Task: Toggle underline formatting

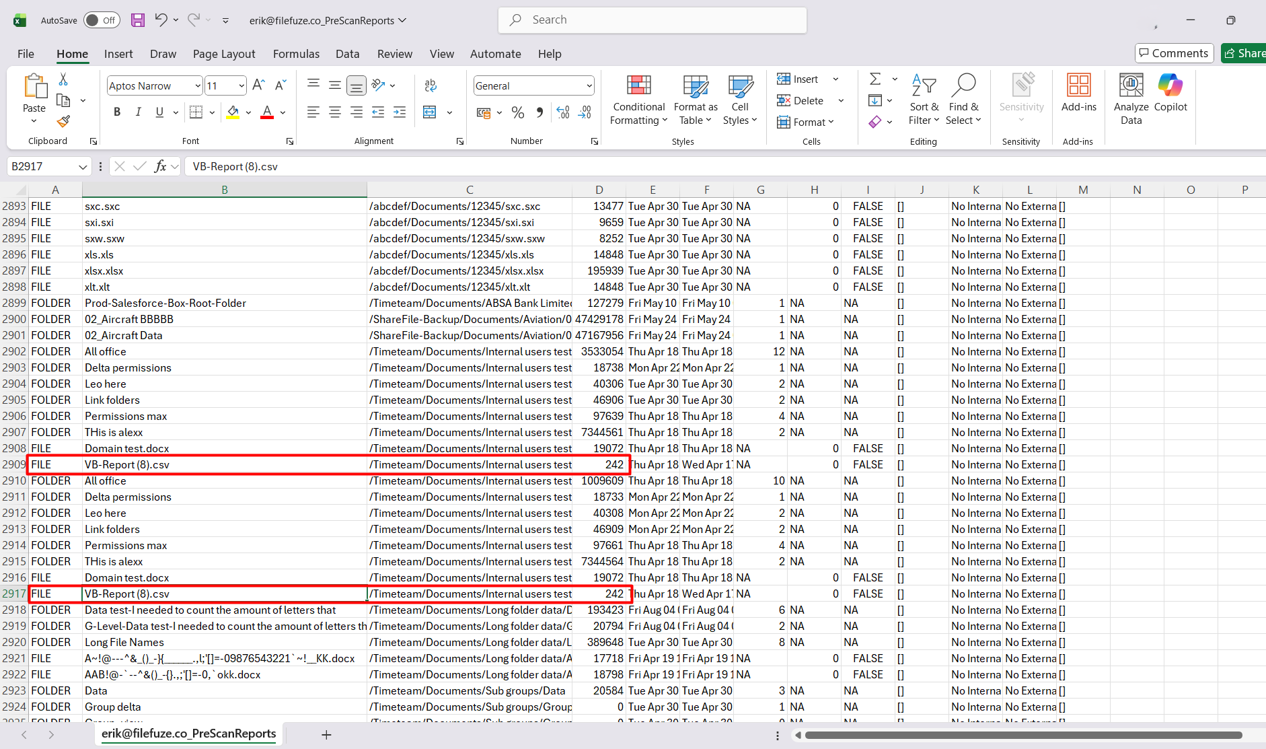Action: coord(160,112)
